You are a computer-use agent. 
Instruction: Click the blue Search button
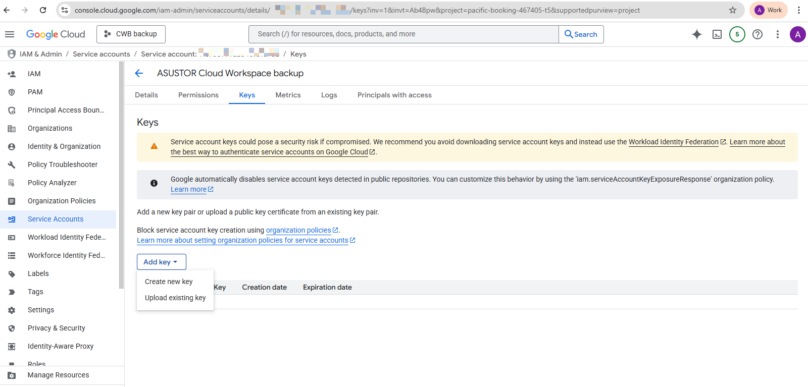click(581, 34)
